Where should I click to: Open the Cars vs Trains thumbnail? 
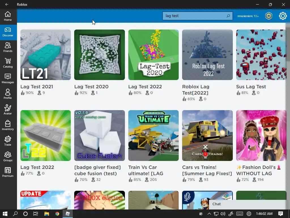pos(207,135)
